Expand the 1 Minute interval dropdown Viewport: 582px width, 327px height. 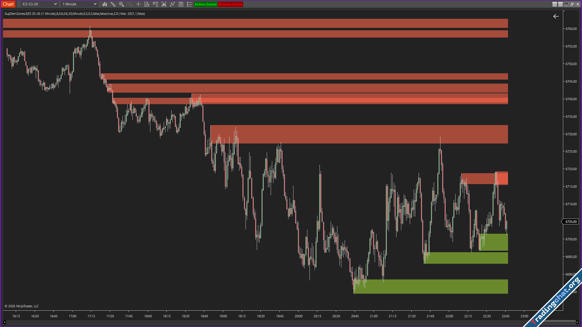click(x=95, y=4)
